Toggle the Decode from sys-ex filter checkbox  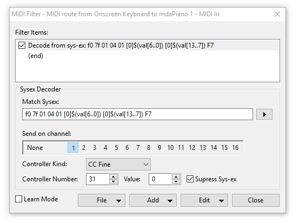22,45
